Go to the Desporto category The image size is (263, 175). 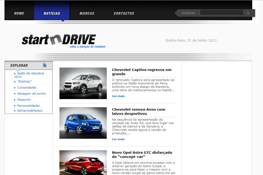pyautogui.click(x=24, y=100)
